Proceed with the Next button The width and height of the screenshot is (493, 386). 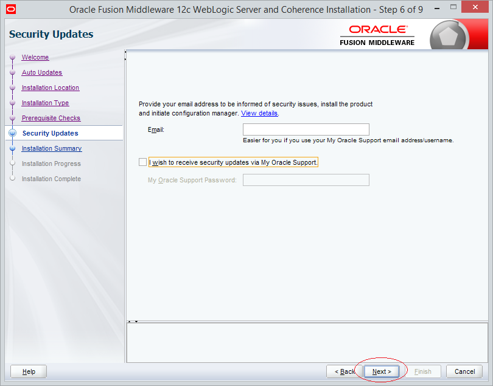click(x=382, y=371)
